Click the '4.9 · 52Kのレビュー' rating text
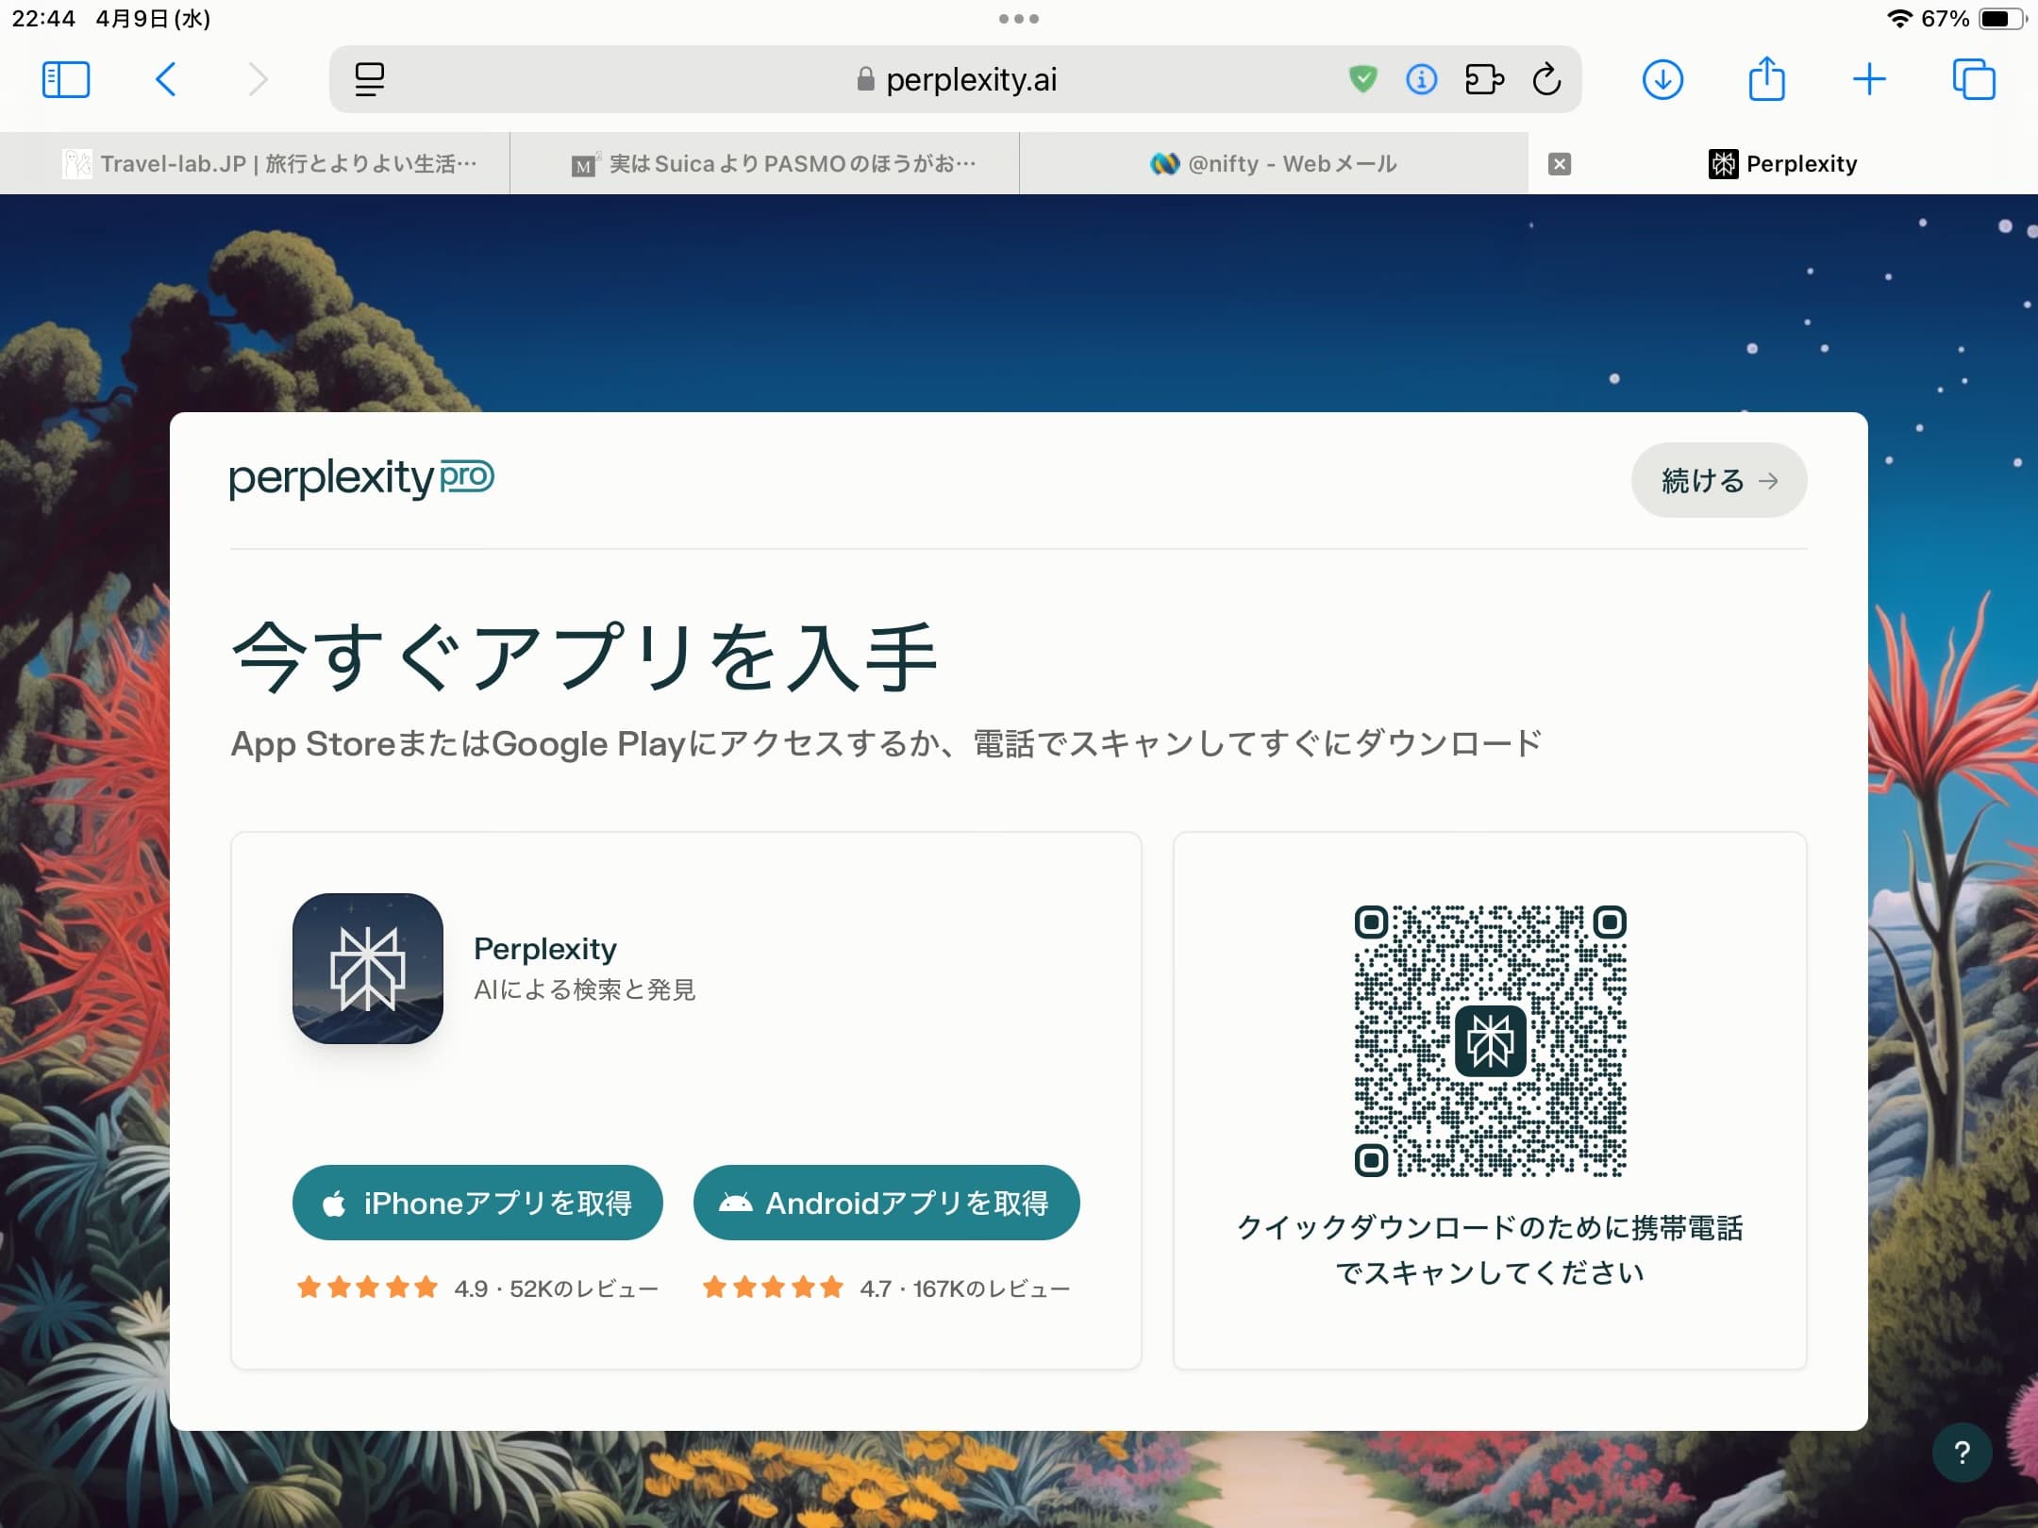 click(556, 1288)
